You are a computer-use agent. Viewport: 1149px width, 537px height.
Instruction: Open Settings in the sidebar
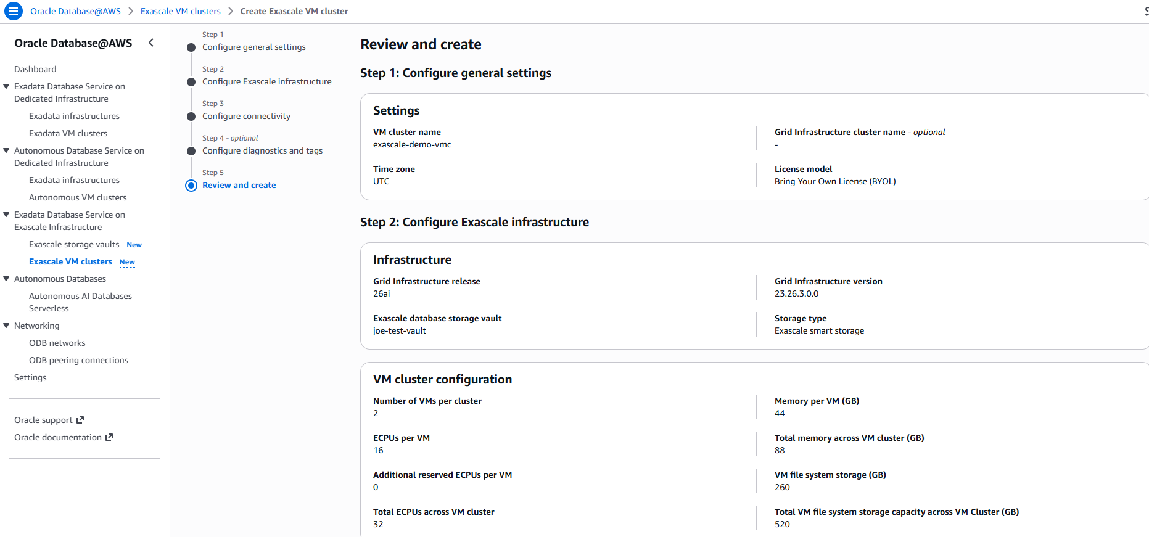coord(30,377)
